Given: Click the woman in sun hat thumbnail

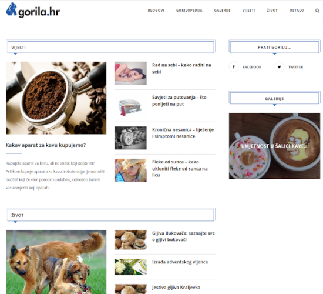Looking at the screenshot, I should tap(130, 170).
